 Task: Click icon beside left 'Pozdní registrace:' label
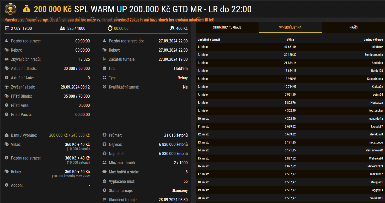(x=7, y=41)
